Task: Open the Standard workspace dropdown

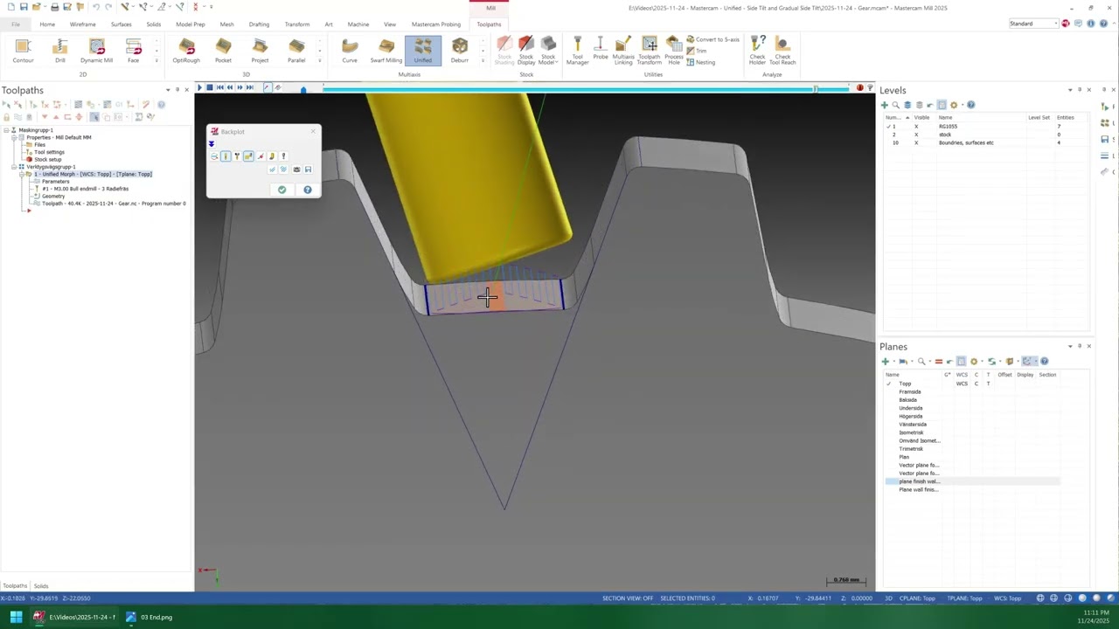Action: click(x=1032, y=24)
